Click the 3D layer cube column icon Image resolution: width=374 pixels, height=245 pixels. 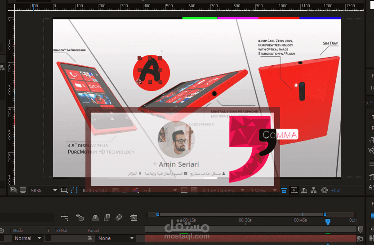point(2,231)
